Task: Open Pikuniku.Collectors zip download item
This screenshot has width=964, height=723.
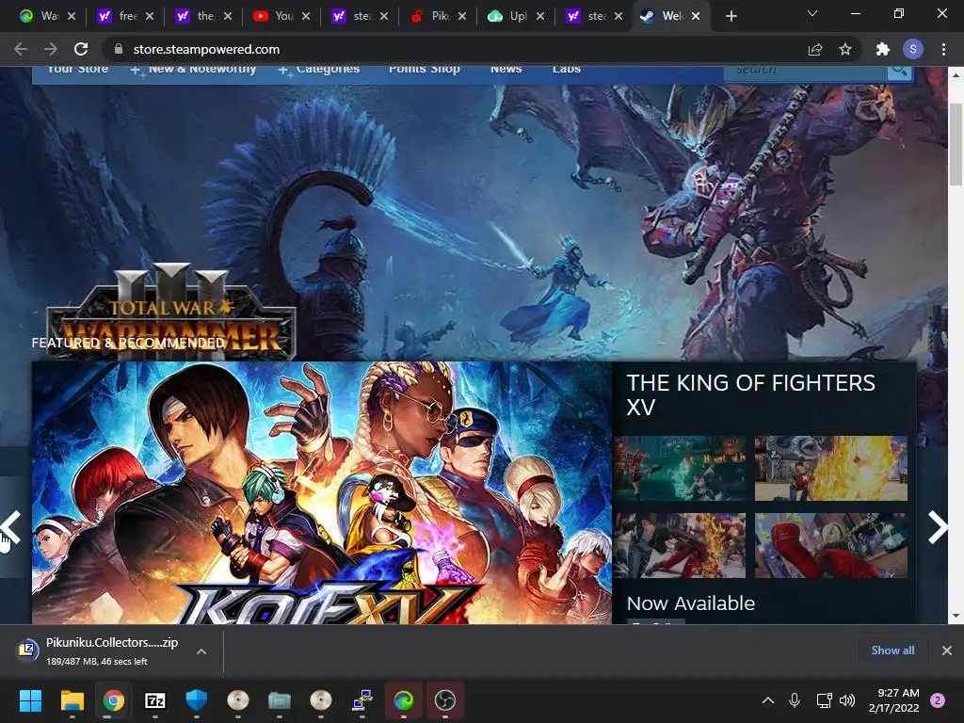Action: (x=111, y=651)
